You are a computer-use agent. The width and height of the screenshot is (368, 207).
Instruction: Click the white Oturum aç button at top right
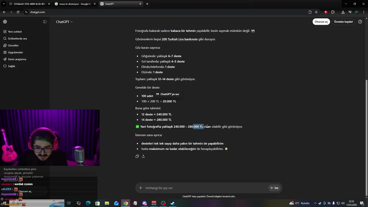click(x=321, y=22)
